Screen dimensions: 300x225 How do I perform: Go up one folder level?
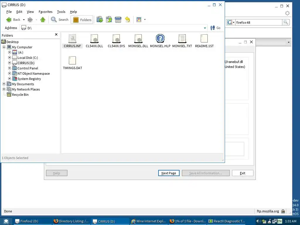(x=43, y=20)
